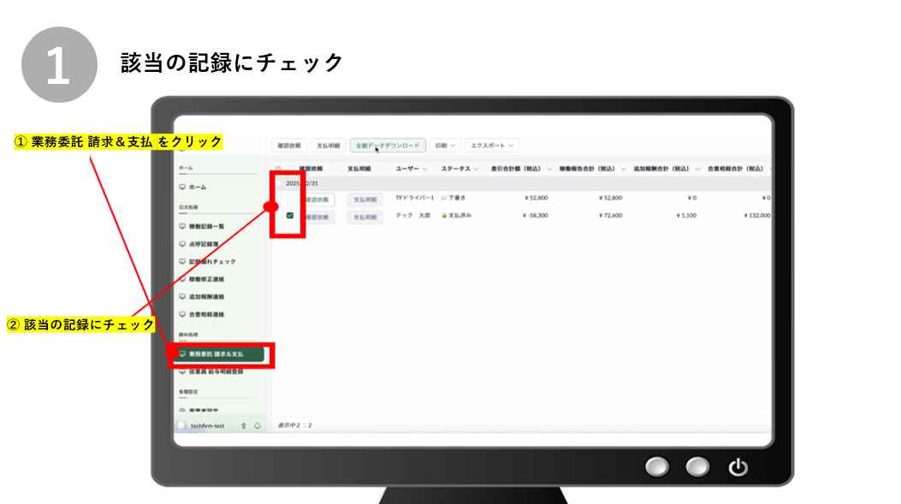Click the monitor power symbol icon

(x=738, y=467)
